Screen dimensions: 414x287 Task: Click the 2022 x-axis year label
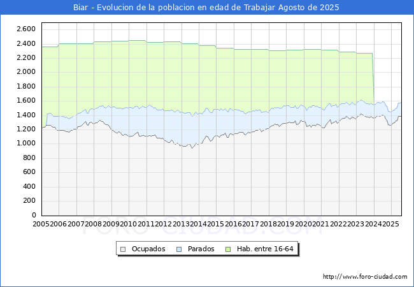[x=338, y=224]
